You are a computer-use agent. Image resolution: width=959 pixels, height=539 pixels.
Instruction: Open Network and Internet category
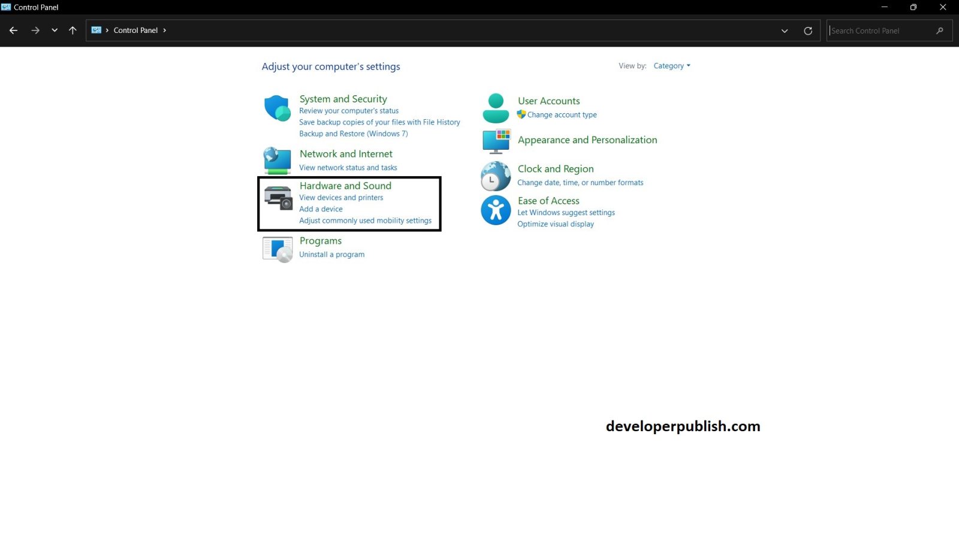click(x=346, y=154)
